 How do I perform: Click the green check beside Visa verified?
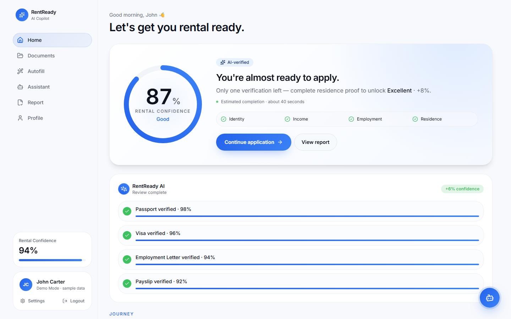pos(127,235)
